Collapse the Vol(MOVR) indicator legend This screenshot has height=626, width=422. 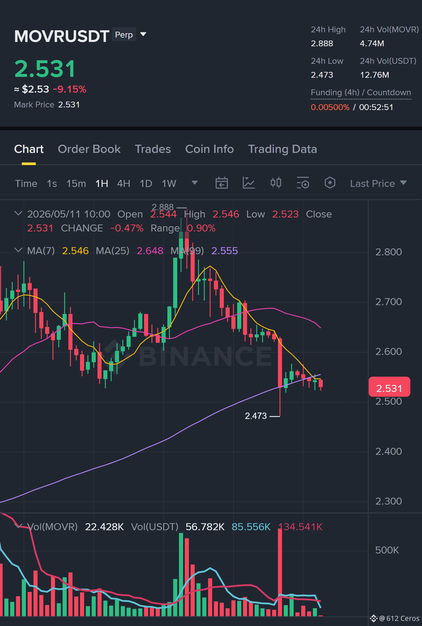[x=18, y=526]
